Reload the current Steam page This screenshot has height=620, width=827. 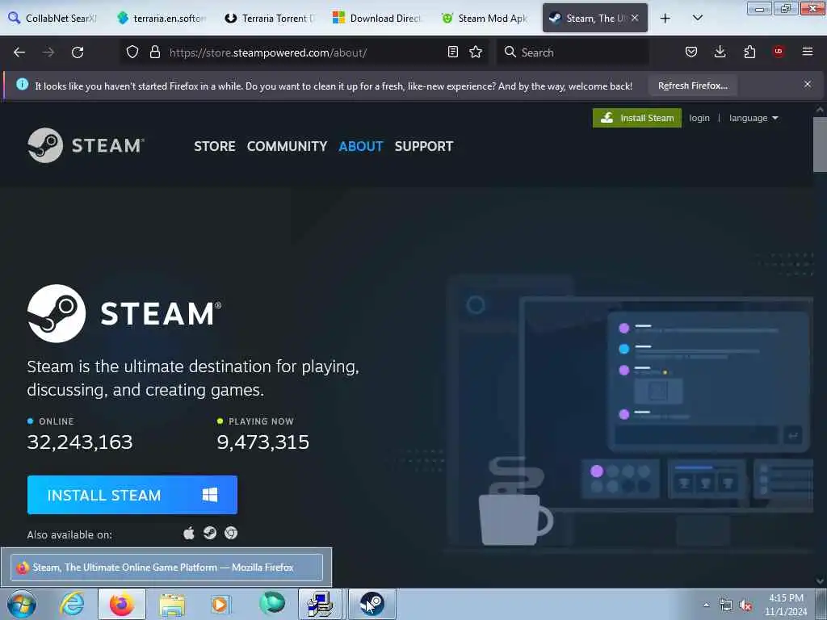(x=78, y=52)
